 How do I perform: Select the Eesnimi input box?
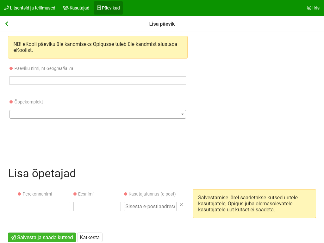pos(97,206)
